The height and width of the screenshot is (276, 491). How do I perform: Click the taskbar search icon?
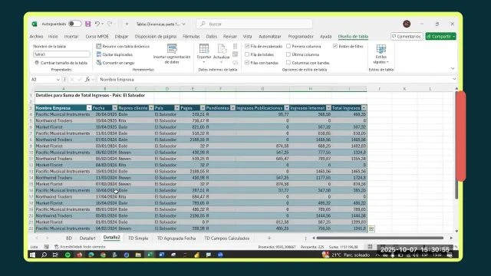tap(44, 255)
